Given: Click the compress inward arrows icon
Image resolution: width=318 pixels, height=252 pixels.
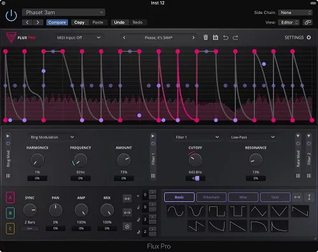Looking at the screenshot, I should (x=127, y=199).
